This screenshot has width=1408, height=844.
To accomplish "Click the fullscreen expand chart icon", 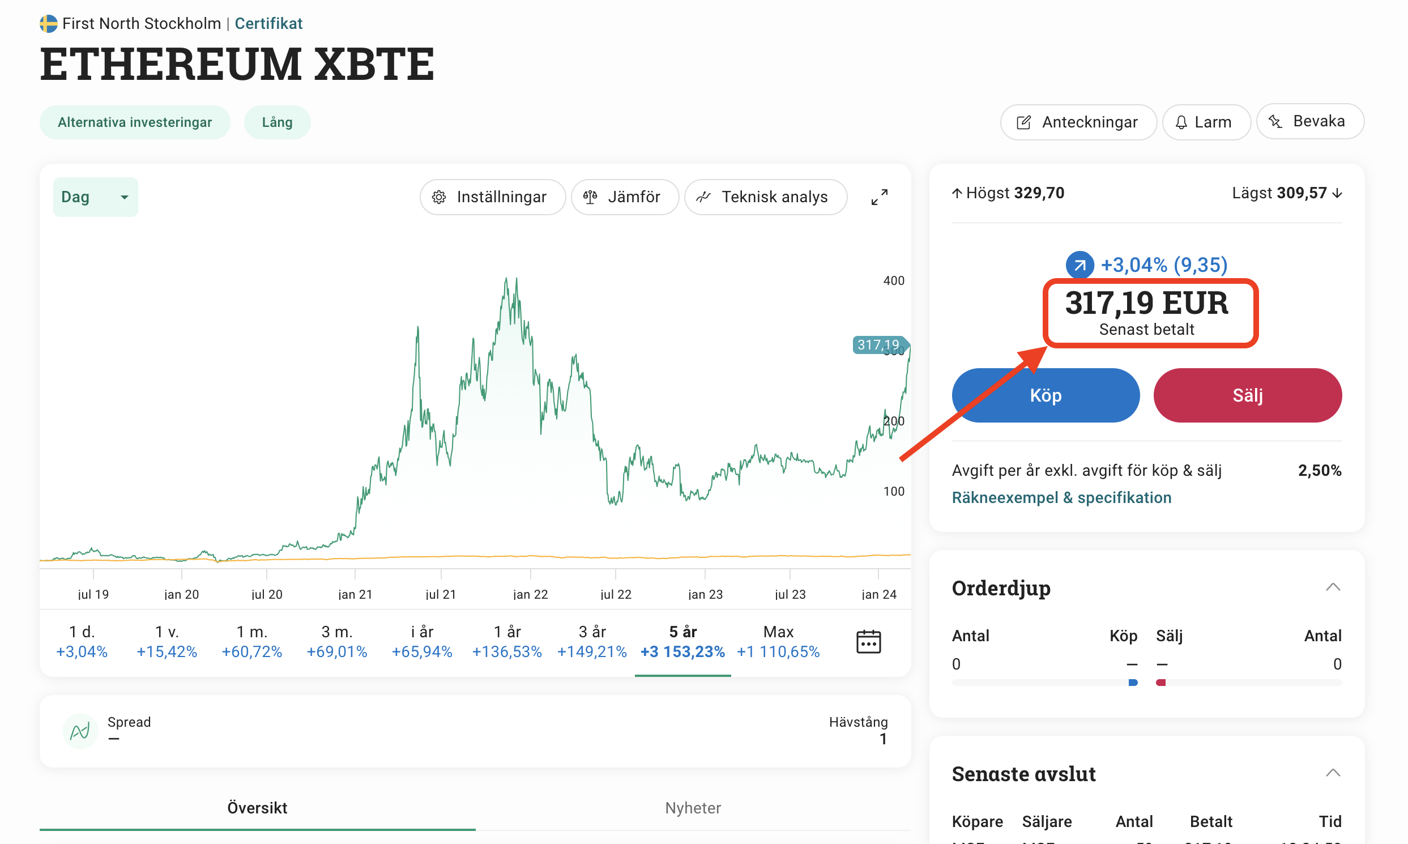I will (x=879, y=197).
